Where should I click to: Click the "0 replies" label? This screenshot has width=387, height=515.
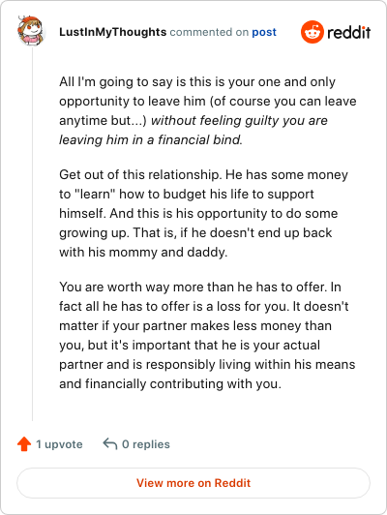pyautogui.click(x=146, y=444)
